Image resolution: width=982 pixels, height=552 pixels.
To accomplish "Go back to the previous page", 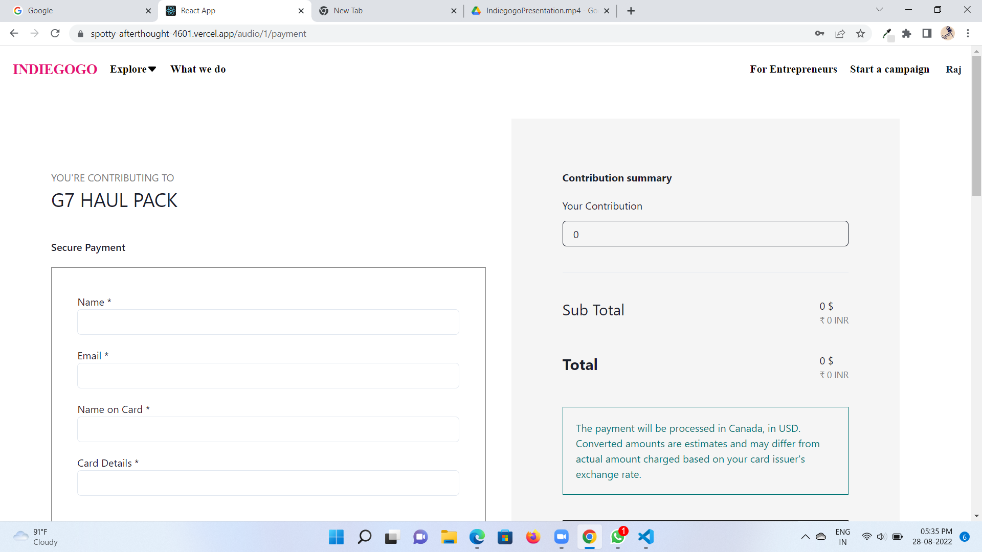I will pyautogui.click(x=14, y=33).
